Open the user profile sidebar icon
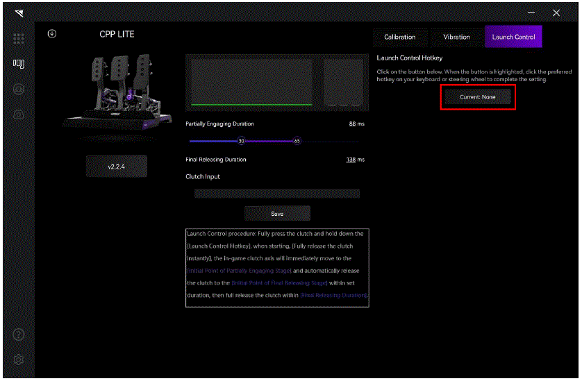This screenshot has height=381, width=582. pos(19,90)
